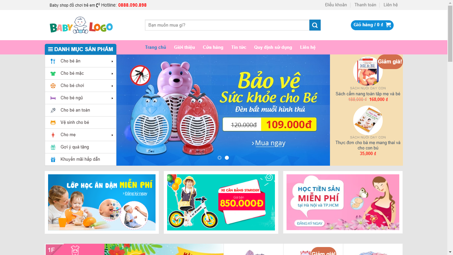Image resolution: width=453 pixels, height=255 pixels.
Task: Click the magnifier search button
Action: coord(315,25)
